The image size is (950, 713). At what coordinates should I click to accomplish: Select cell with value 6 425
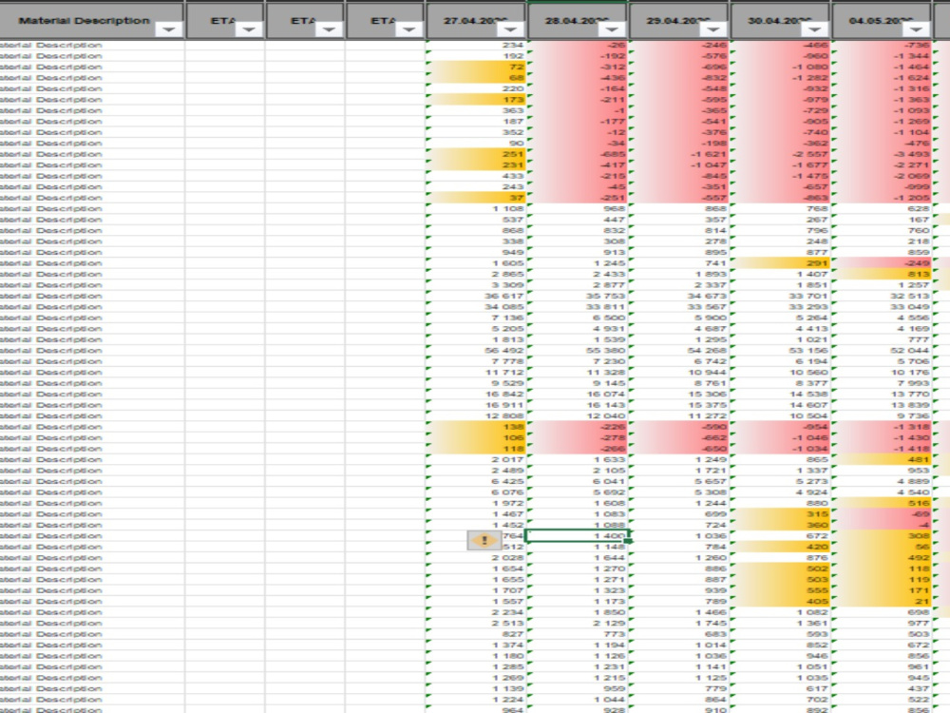point(476,481)
